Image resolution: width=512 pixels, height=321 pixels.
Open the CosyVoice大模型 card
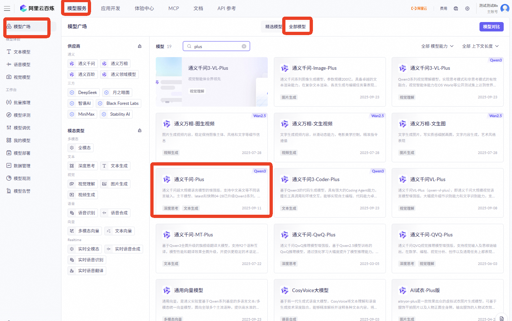tap(330, 300)
